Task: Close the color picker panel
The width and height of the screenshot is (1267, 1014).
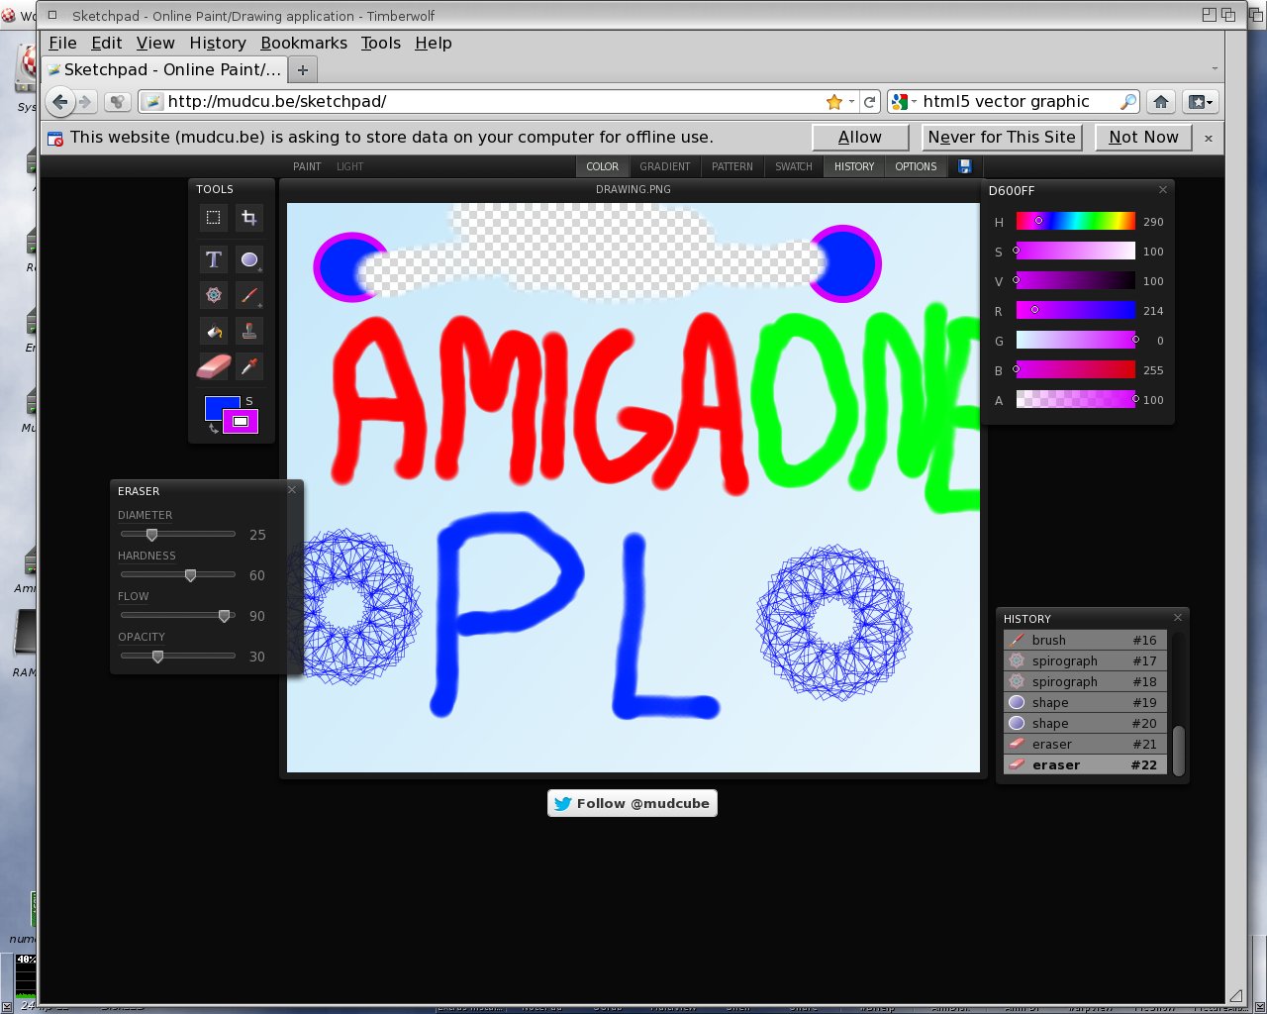Action: click(1163, 189)
